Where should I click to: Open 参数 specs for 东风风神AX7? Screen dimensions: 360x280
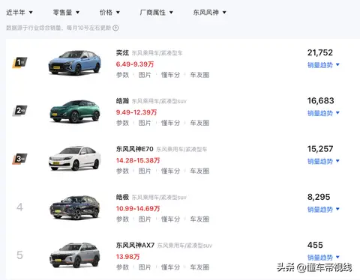[122, 267]
